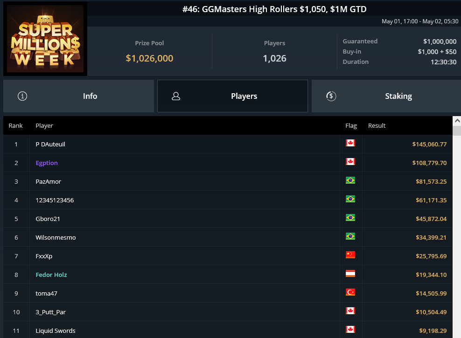This screenshot has width=461, height=338.
Task: Click Brazil flag for Gboro21
Action: tap(350, 218)
